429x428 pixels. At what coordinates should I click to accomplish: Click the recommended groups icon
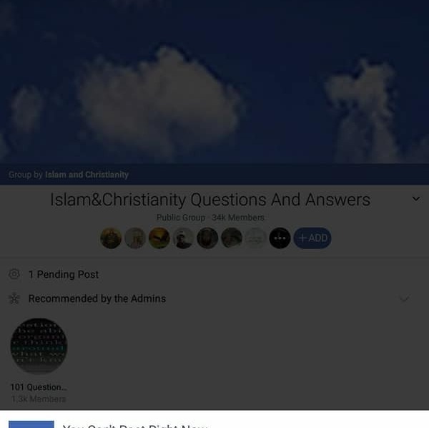14,298
